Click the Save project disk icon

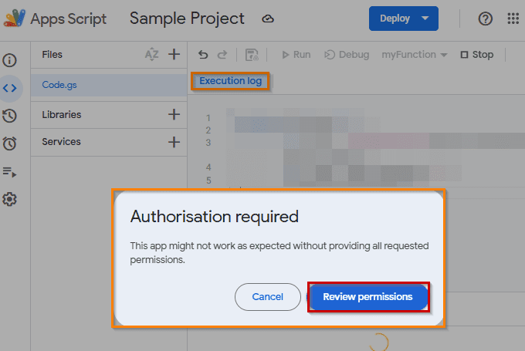251,55
